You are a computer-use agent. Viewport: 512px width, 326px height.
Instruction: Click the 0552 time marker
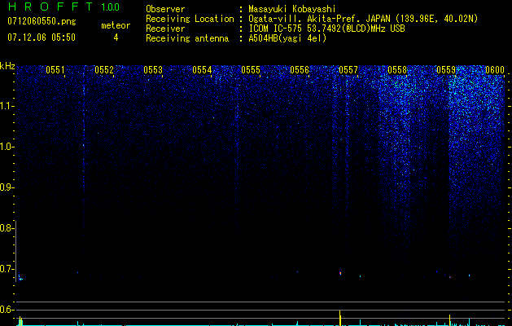(x=104, y=70)
